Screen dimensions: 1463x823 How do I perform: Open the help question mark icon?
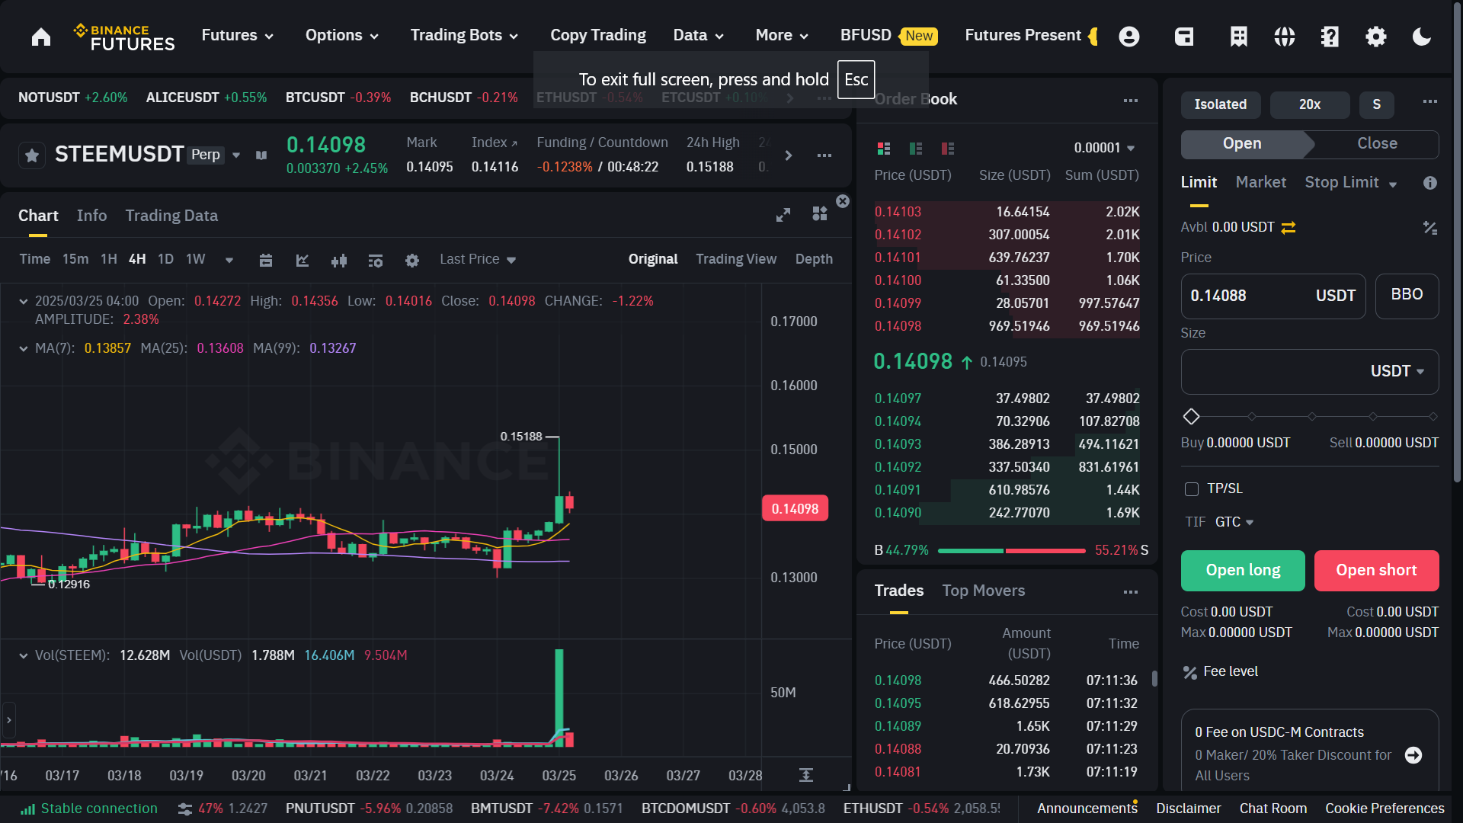[1330, 37]
